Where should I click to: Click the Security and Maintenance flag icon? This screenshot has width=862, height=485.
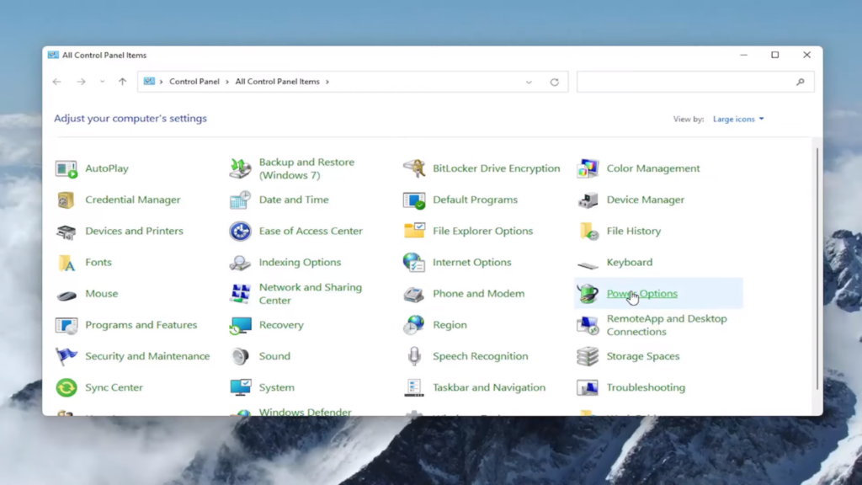point(66,356)
